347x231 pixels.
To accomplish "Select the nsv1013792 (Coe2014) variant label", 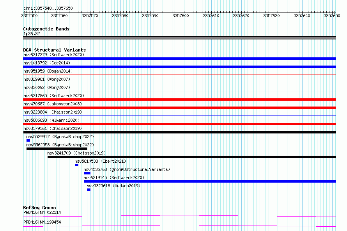I will [x=47, y=63].
